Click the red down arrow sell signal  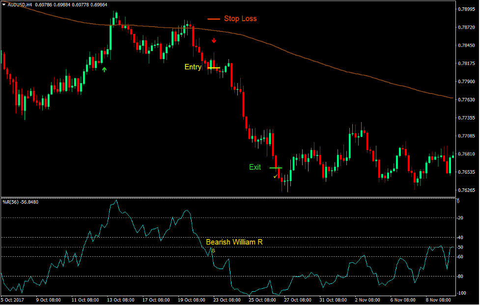[214, 41]
